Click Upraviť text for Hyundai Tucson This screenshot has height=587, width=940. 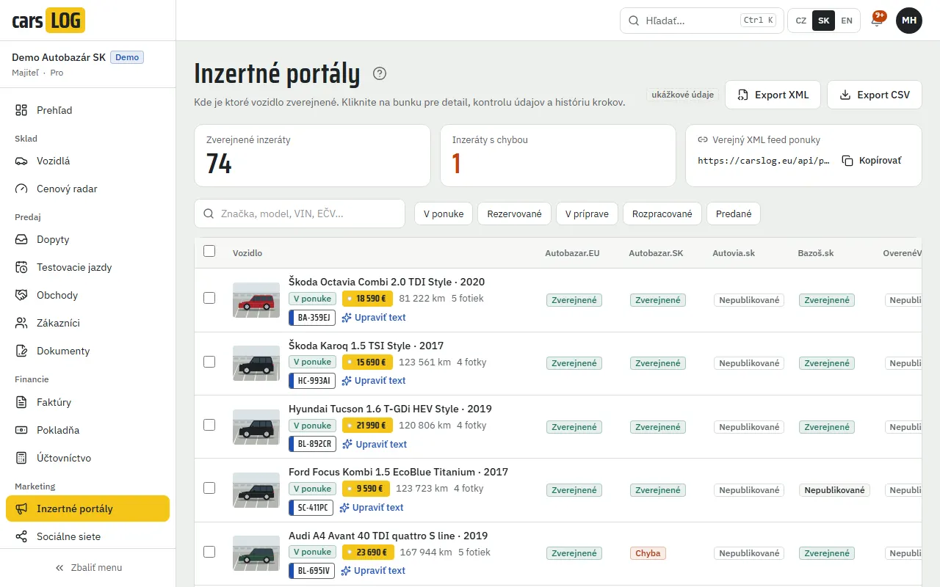(374, 444)
